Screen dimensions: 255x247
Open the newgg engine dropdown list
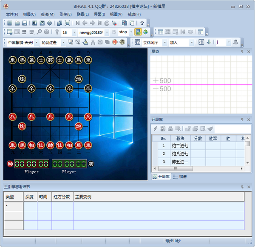click(x=107, y=32)
